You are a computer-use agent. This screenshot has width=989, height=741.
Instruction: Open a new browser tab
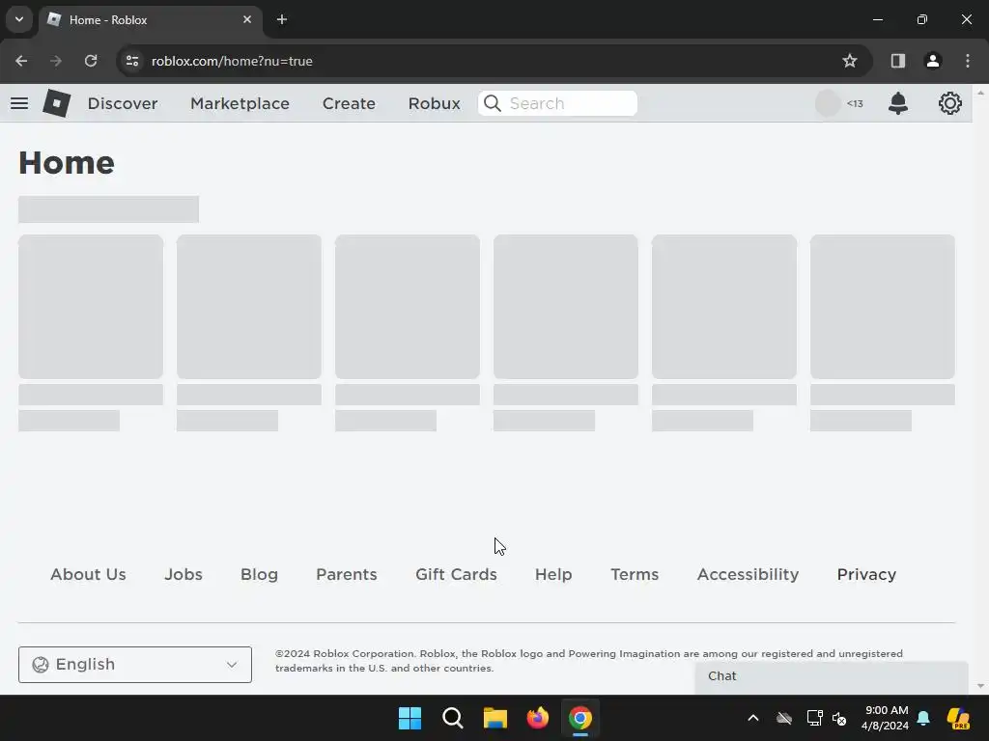pyautogui.click(x=282, y=19)
